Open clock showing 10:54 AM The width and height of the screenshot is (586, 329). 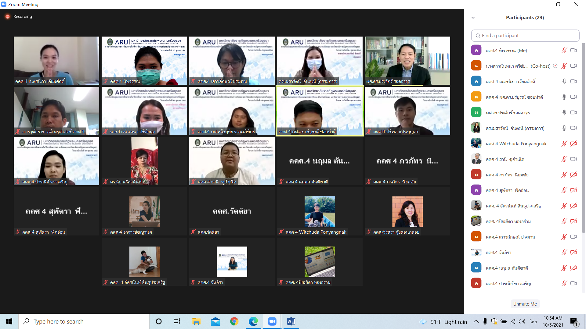pyautogui.click(x=553, y=321)
